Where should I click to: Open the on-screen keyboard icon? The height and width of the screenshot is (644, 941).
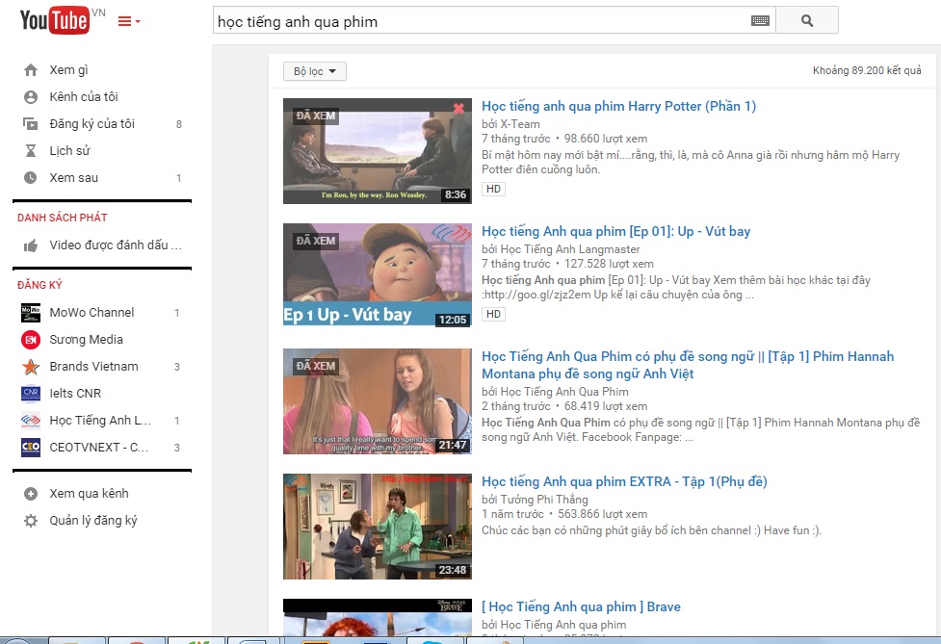click(x=760, y=20)
